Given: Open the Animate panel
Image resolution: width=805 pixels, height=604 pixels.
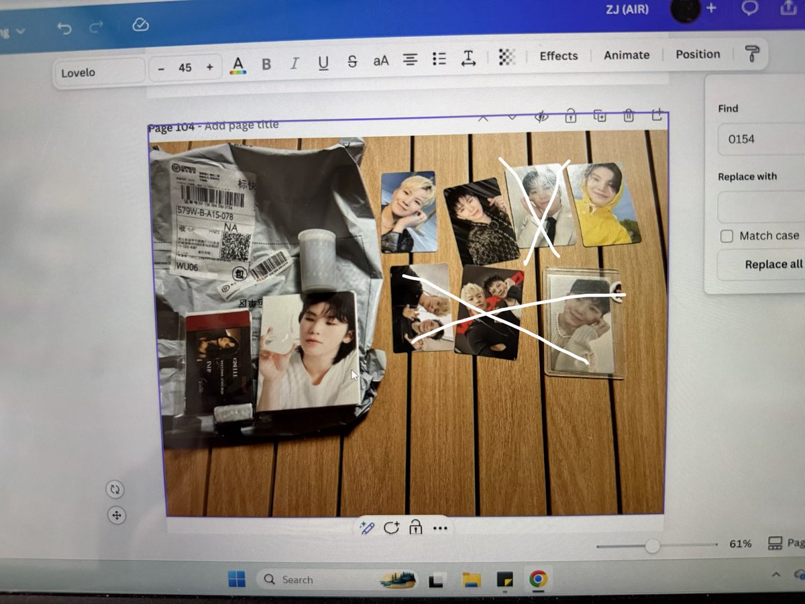Looking at the screenshot, I should (627, 55).
